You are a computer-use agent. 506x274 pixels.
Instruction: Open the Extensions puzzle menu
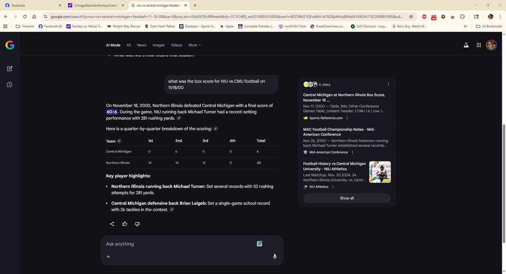(463, 16)
